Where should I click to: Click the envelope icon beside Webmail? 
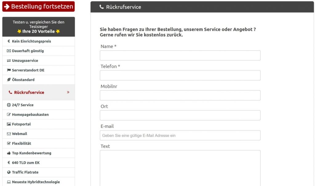pos(9,134)
